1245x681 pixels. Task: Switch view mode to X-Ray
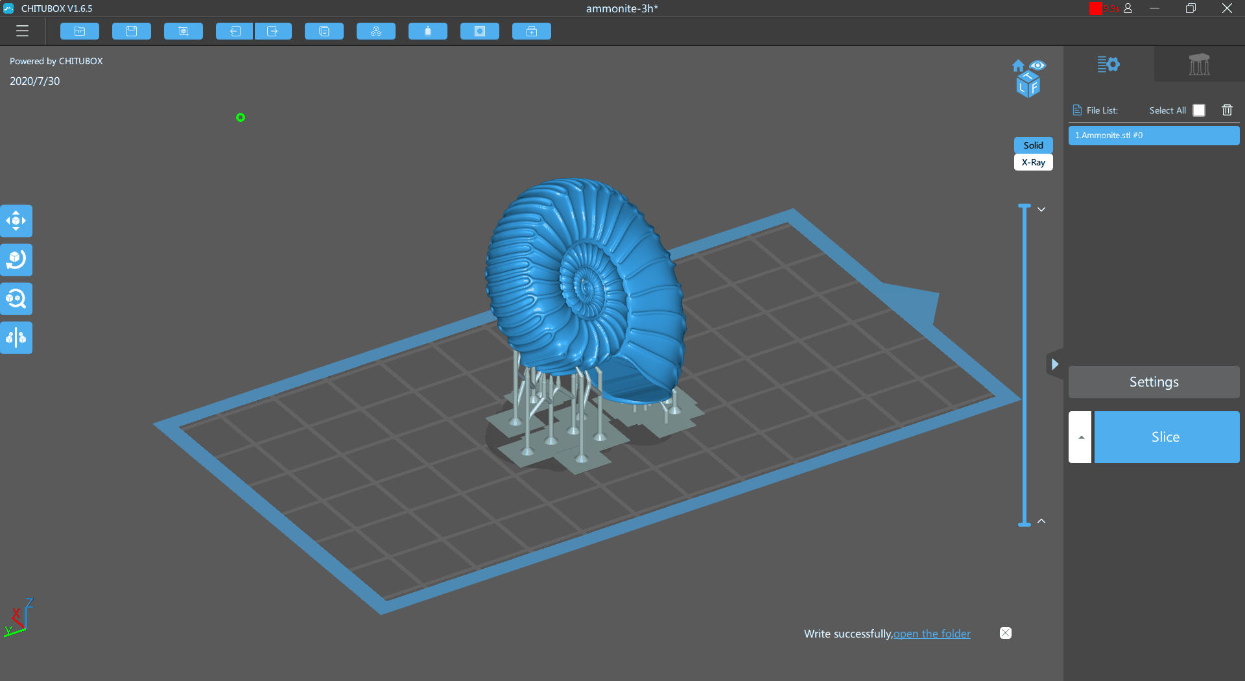click(x=1033, y=163)
